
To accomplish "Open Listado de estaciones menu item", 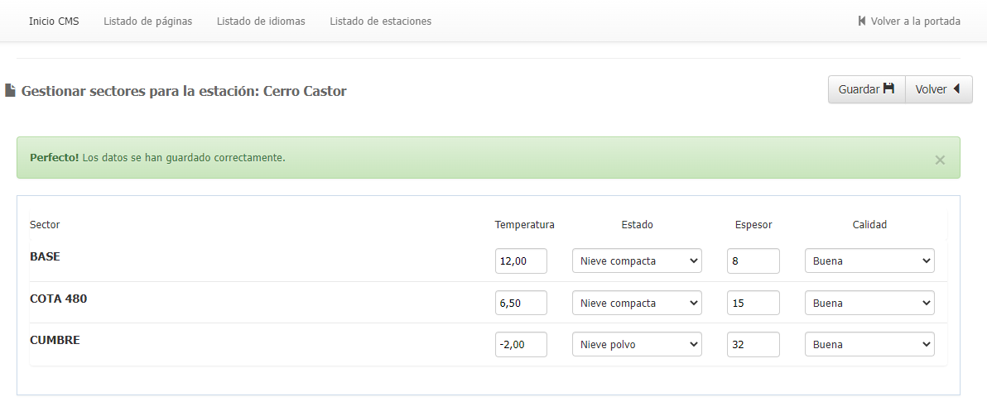I will coord(381,22).
